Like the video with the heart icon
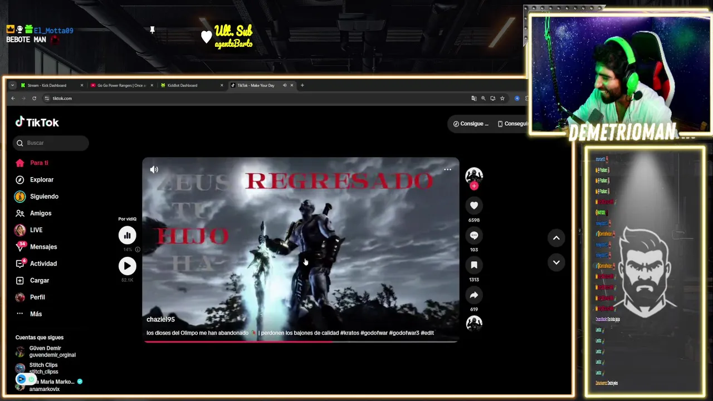Screen dimensions: 713x401 474,206
